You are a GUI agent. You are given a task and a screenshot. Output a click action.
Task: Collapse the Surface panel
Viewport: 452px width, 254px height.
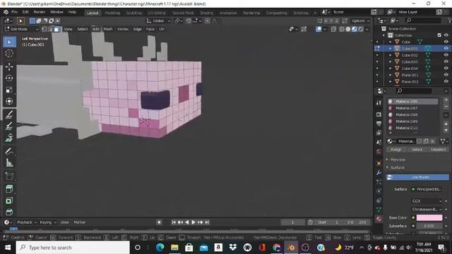click(397, 168)
